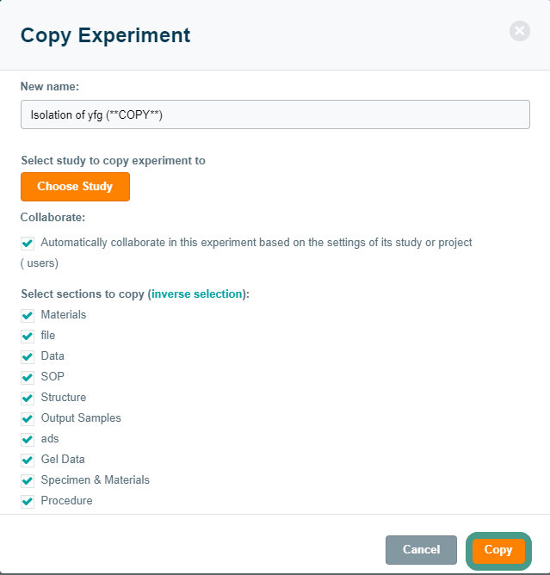Viewport: 550px width, 575px height.
Task: Click the orange Copy button
Action: pos(498,550)
